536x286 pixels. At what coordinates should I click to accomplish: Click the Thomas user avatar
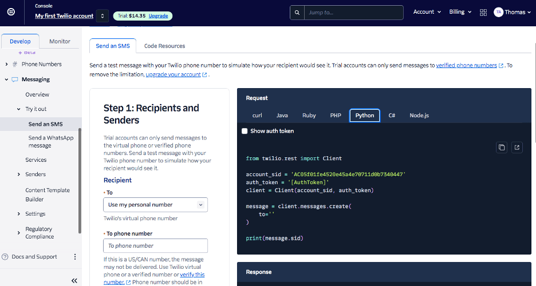498,12
